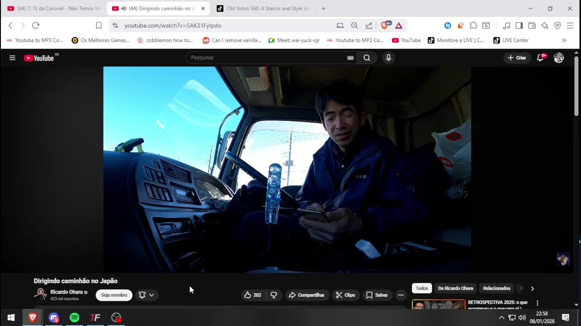Select the De Ricardo Ohara chip
The width and height of the screenshot is (581, 326).
[455, 288]
